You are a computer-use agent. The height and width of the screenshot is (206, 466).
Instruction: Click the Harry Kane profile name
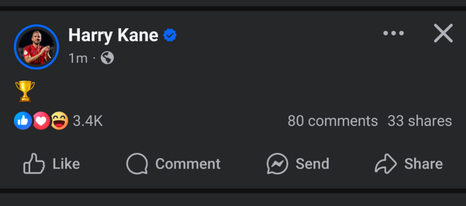click(113, 35)
